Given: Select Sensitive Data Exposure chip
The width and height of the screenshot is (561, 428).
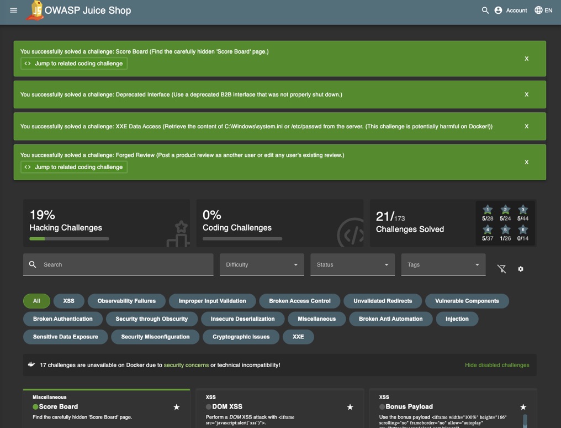Looking at the screenshot, I should [66, 337].
